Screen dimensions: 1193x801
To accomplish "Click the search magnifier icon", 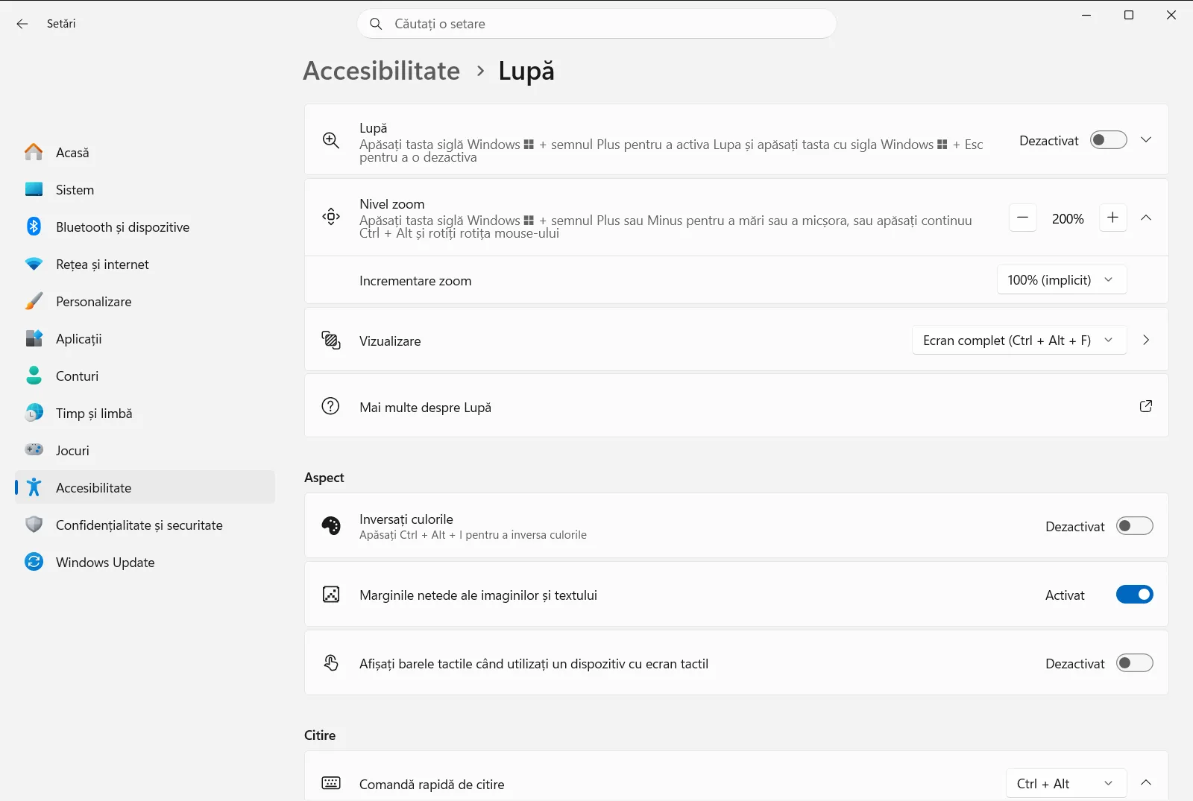I will (x=377, y=24).
